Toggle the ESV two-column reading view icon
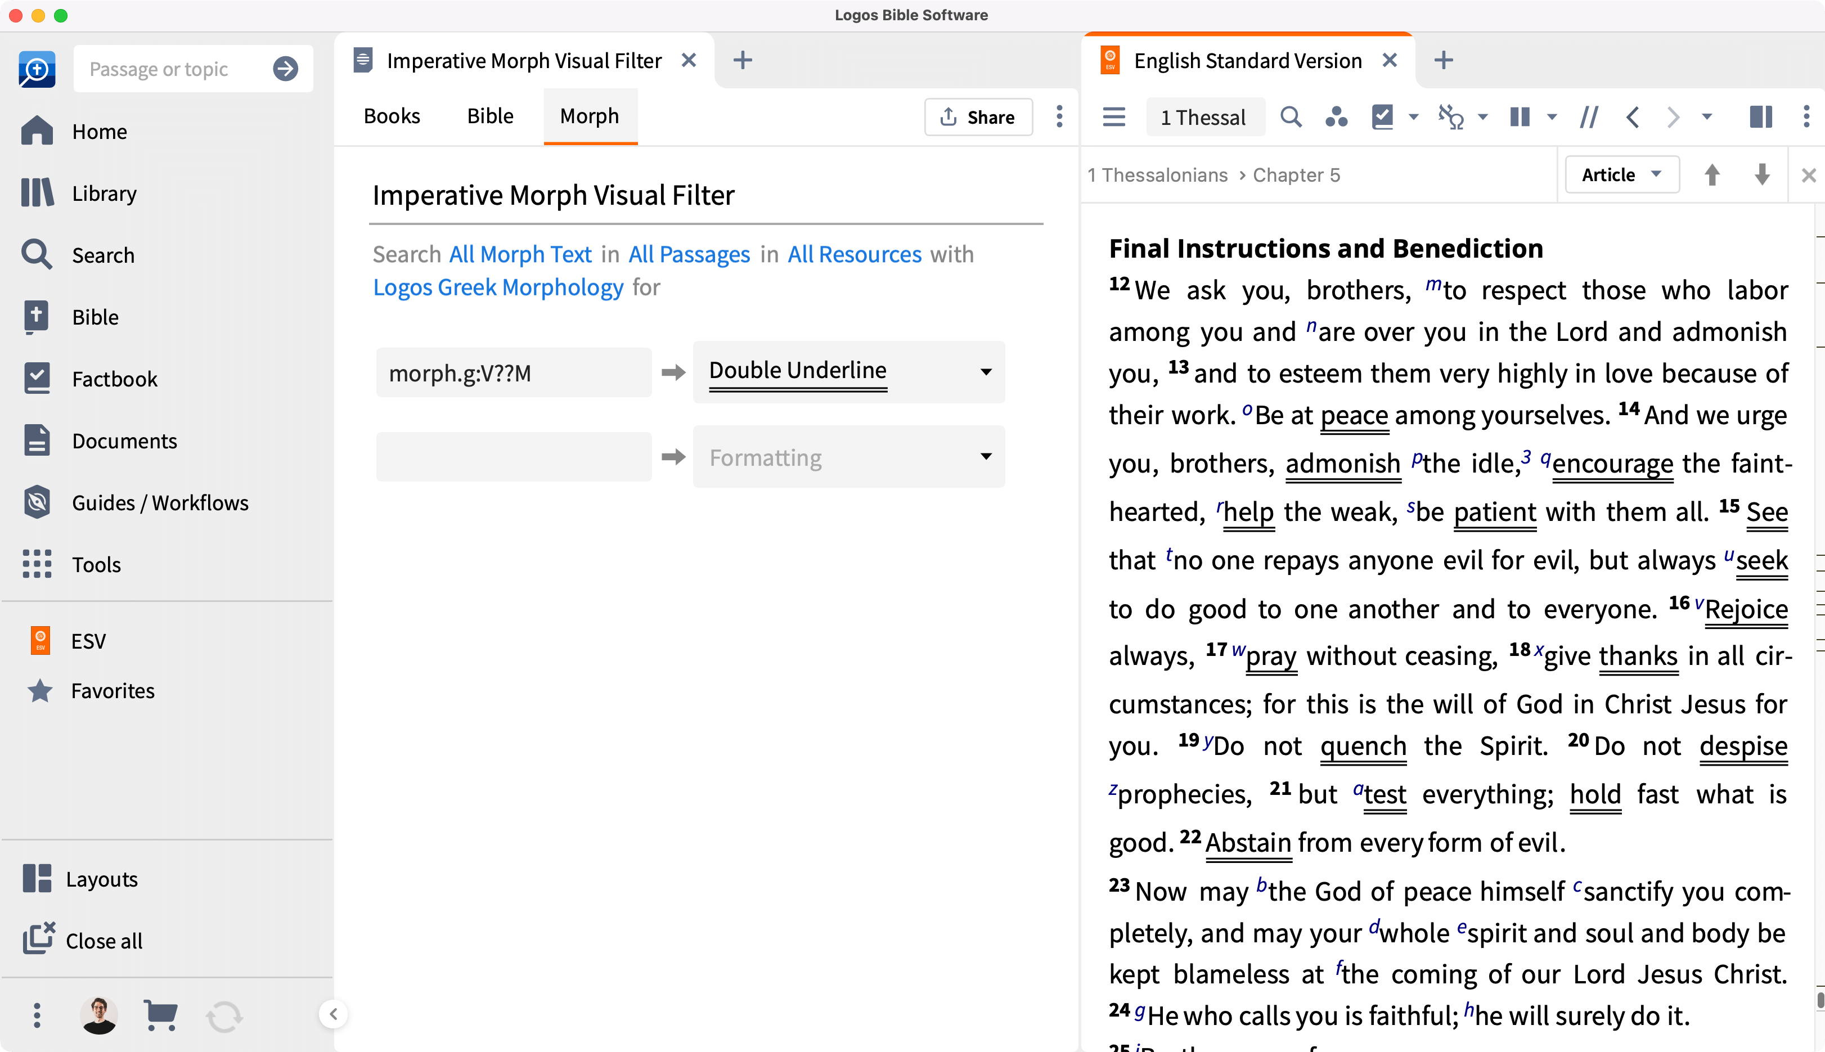1825x1052 pixels. (x=1760, y=116)
